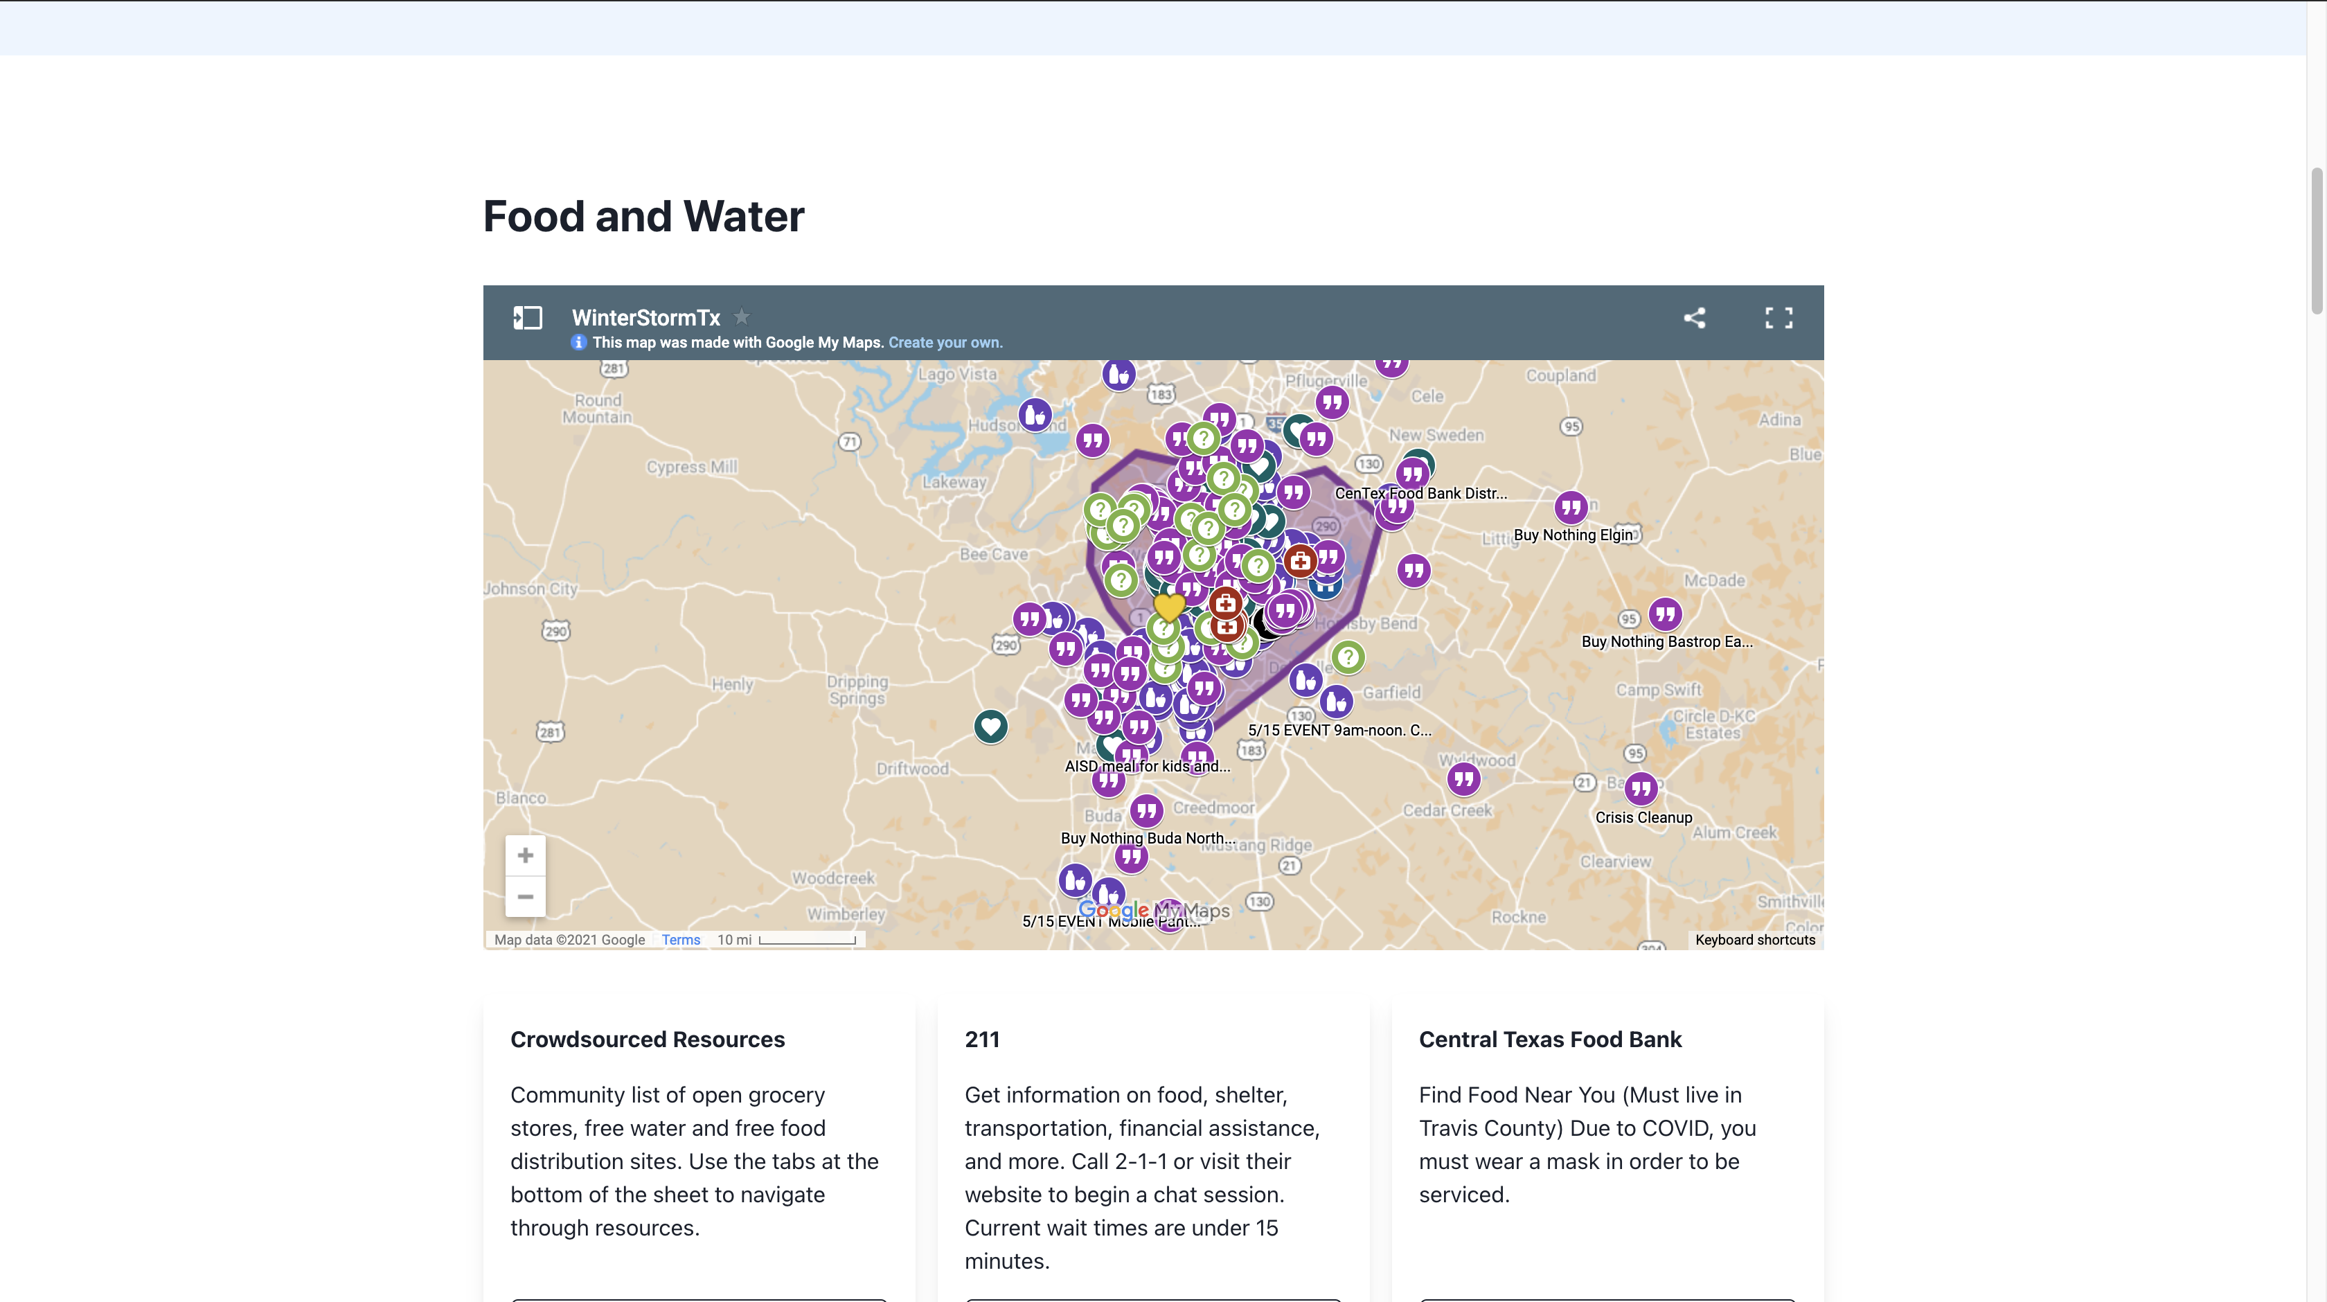The image size is (2327, 1302).
Task: Open Keyboard shortcuts on the map
Action: [x=1754, y=940]
